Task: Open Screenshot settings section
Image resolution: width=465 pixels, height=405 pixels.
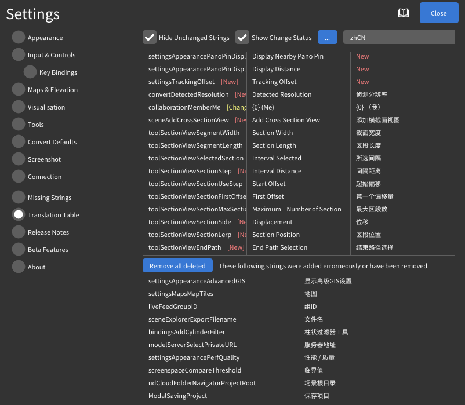Action: 44,159
